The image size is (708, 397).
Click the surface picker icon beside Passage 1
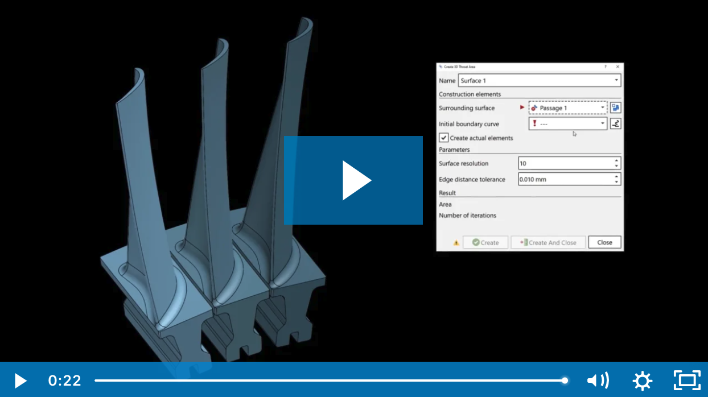[x=615, y=107]
